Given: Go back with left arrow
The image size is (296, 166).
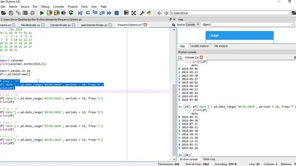Looking at the screenshot, I should tap(159, 13).
